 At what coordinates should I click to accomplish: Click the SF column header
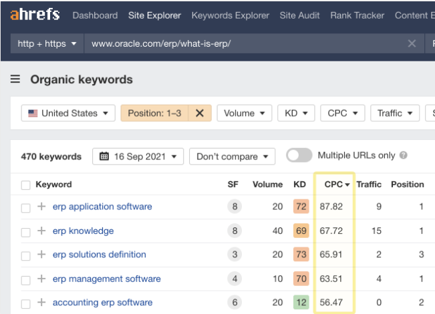click(x=233, y=185)
